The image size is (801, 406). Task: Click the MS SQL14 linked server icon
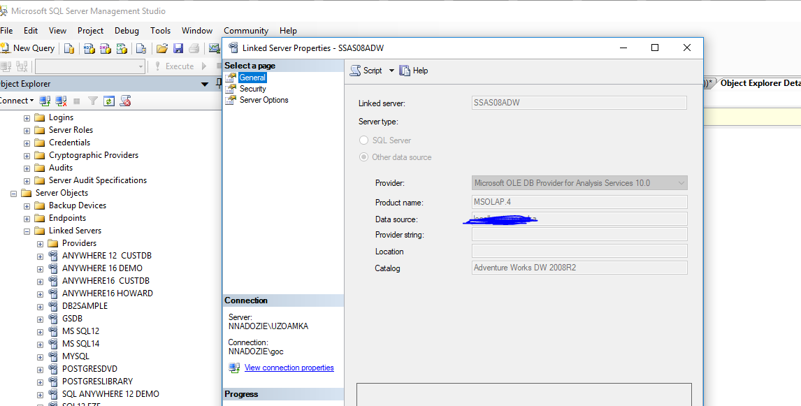click(53, 343)
